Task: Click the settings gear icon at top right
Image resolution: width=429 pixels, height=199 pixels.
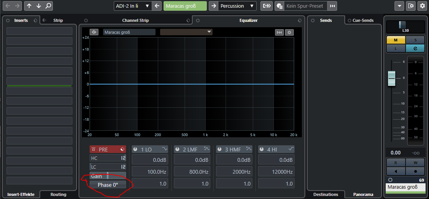Action: pos(422,6)
